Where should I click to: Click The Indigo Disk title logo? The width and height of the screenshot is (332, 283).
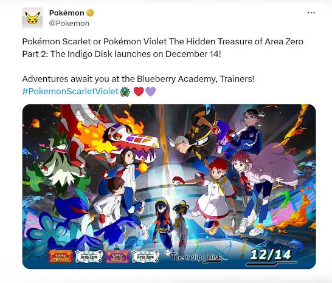point(195,257)
